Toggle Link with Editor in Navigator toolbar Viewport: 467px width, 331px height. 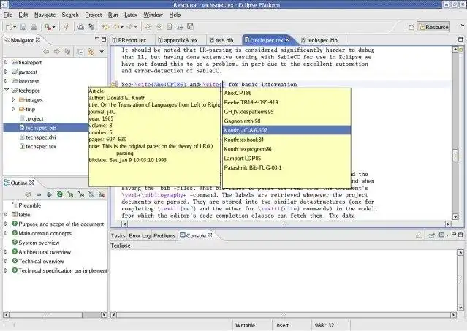pos(91,51)
